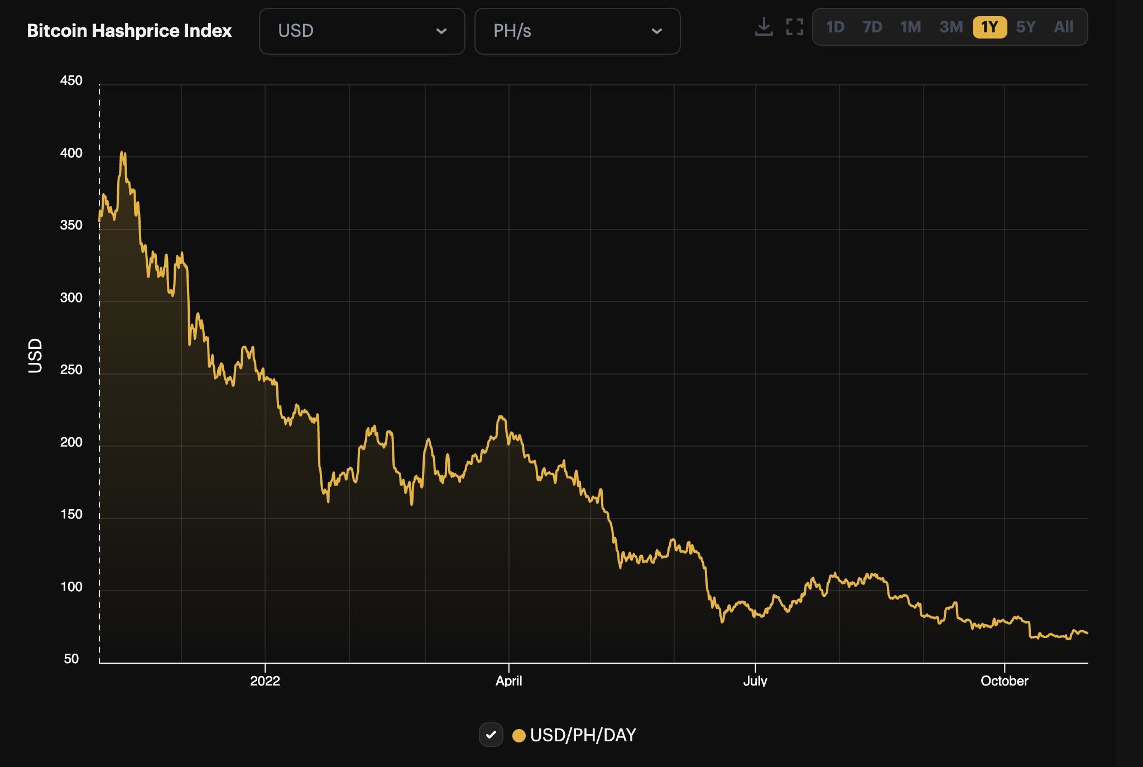The image size is (1143, 767).
Task: Open the PH/s unit dropdown
Action: [577, 31]
